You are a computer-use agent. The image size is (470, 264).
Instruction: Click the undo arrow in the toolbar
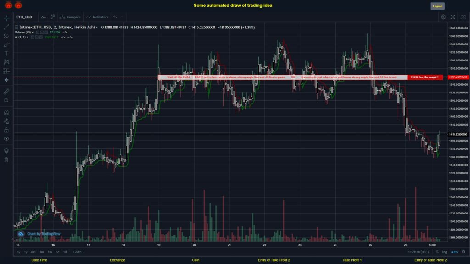click(115, 17)
